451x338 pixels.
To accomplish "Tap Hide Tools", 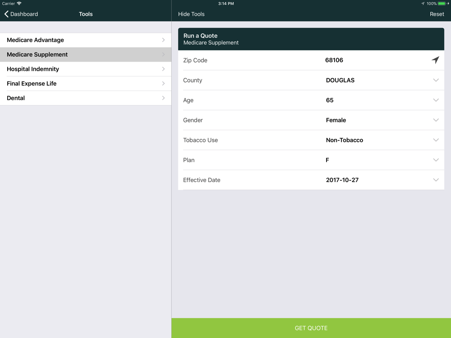I will click(191, 14).
